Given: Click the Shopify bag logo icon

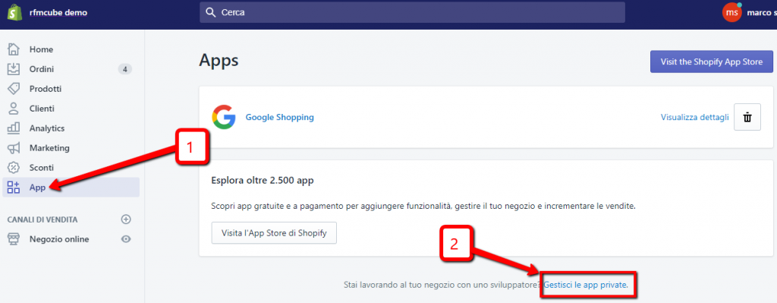Looking at the screenshot, I should click(x=14, y=12).
